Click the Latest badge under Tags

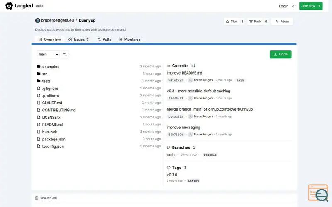pyautogui.click(x=193, y=181)
